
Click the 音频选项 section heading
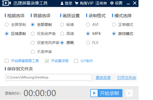(x=42, y=16)
